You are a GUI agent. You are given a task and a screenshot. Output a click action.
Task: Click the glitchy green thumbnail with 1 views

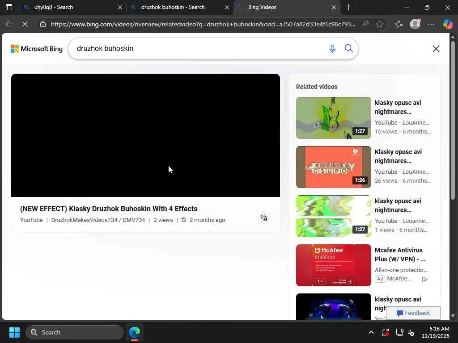pos(333,216)
